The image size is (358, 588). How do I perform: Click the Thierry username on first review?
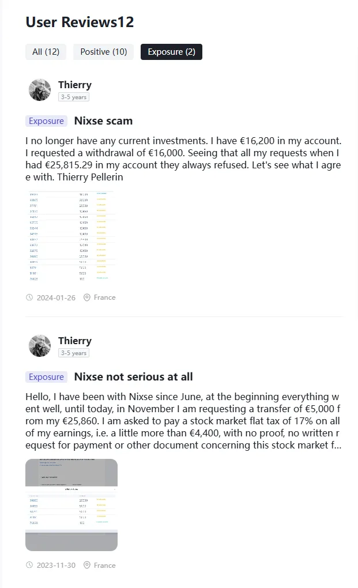(x=75, y=85)
